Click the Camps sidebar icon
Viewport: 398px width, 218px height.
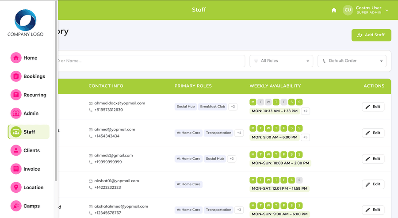click(16, 206)
